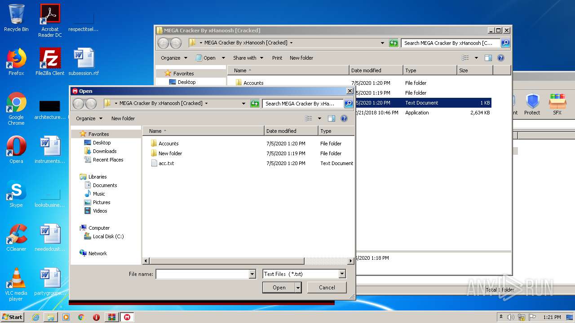
Task: Click the Protect shield icon
Action: pos(532,105)
